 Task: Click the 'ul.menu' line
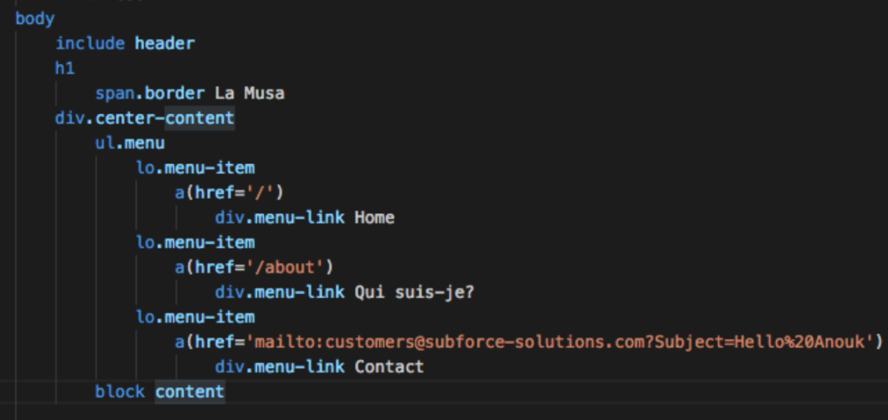click(130, 143)
